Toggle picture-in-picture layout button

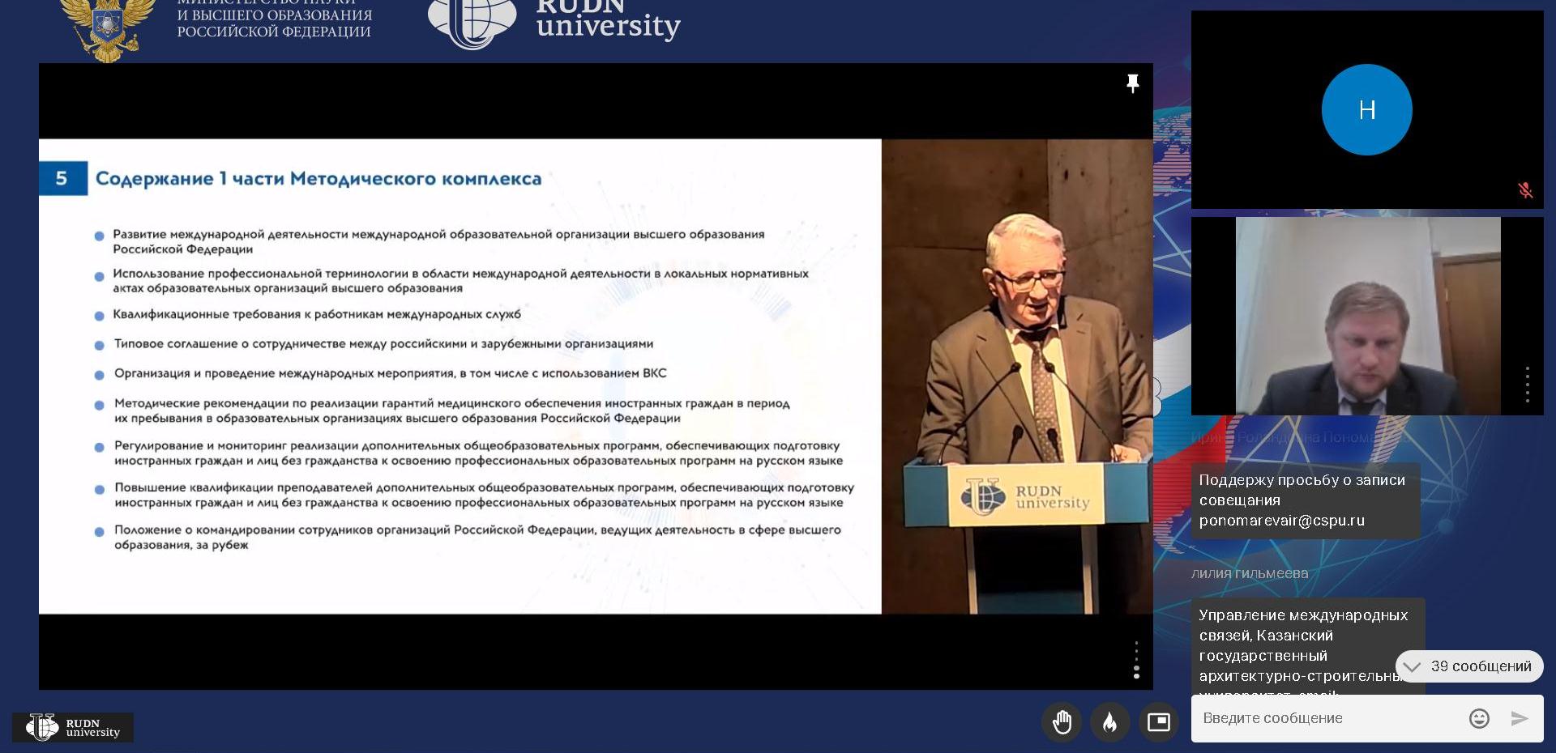1158,721
